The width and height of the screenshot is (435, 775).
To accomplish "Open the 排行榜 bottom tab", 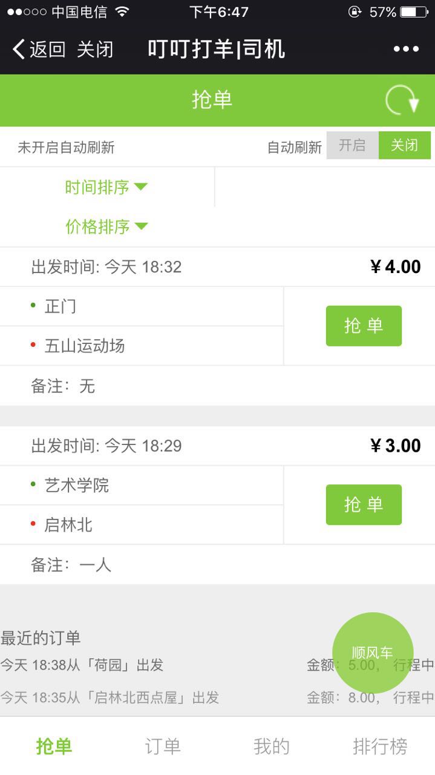I will [380, 746].
